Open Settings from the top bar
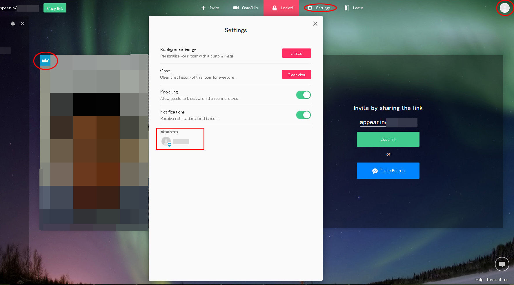514x285 pixels. pos(319,8)
